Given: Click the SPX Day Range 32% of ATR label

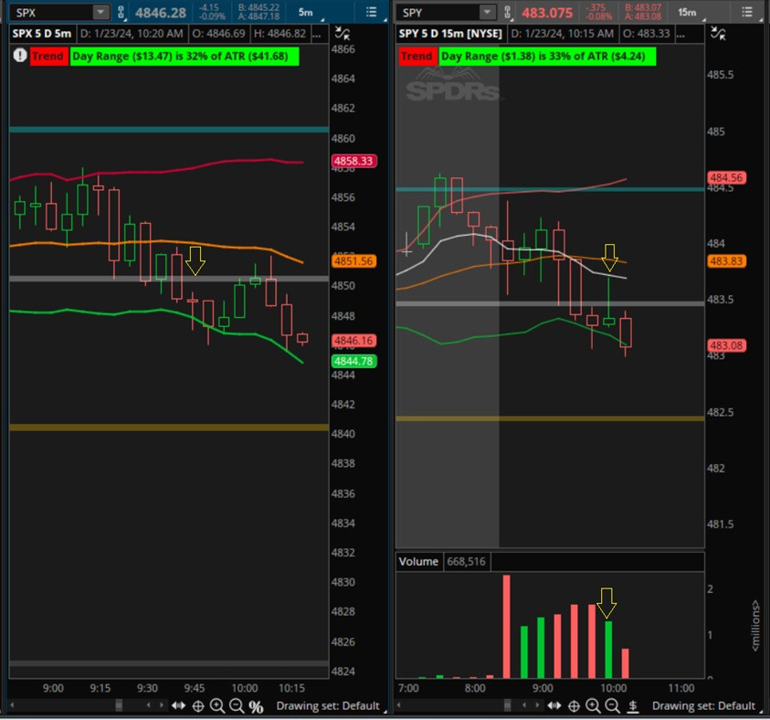Looking at the screenshot, I should [x=185, y=56].
